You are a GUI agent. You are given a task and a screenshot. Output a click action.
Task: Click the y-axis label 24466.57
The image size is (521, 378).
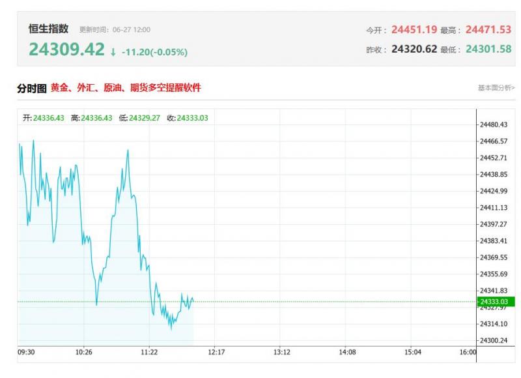(x=494, y=141)
